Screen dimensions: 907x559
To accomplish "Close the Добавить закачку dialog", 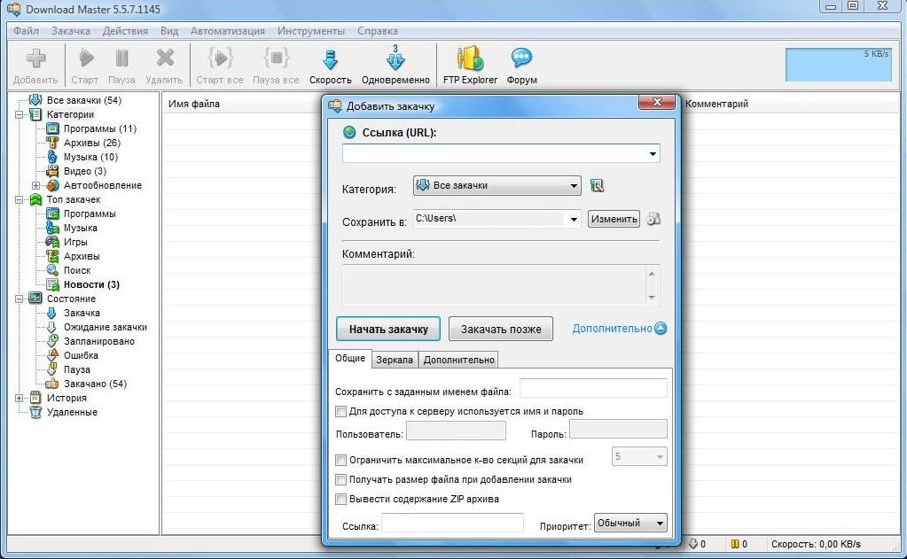I will click(x=657, y=102).
